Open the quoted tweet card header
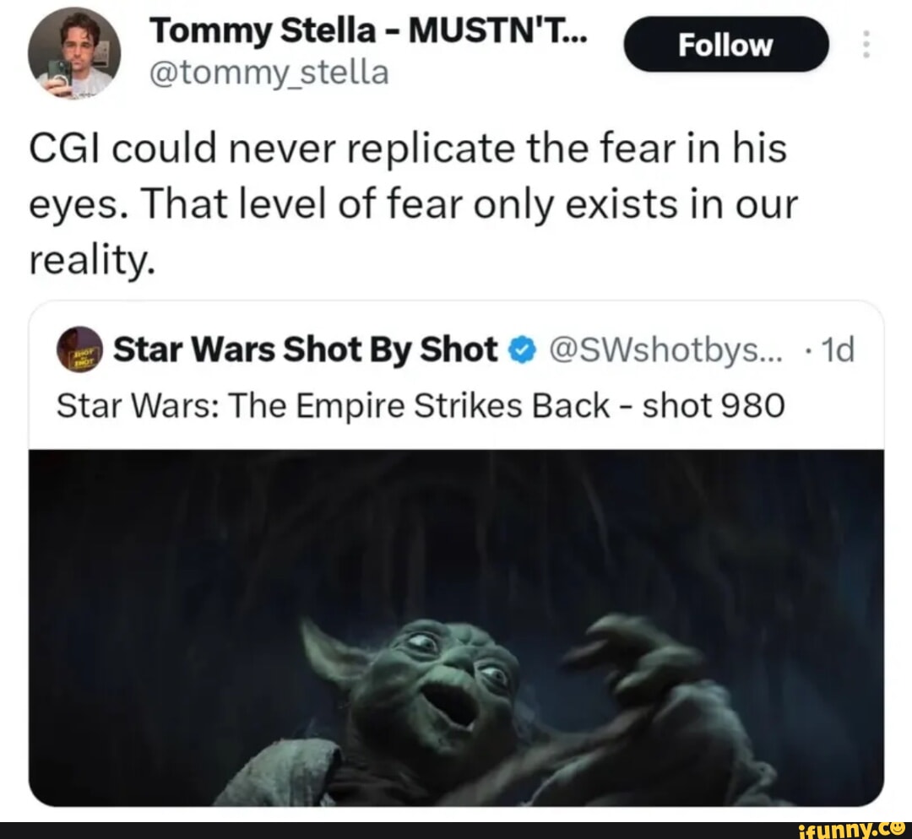 [456, 349]
